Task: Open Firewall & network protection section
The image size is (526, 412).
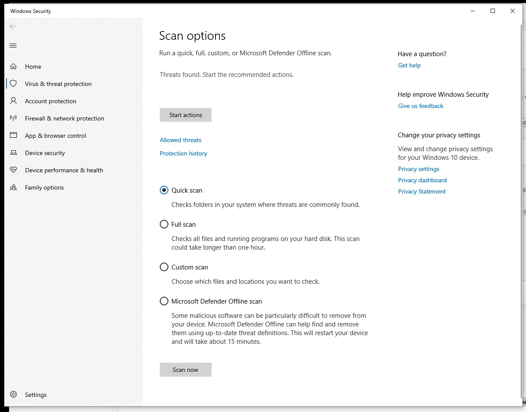Action: pyautogui.click(x=74, y=118)
